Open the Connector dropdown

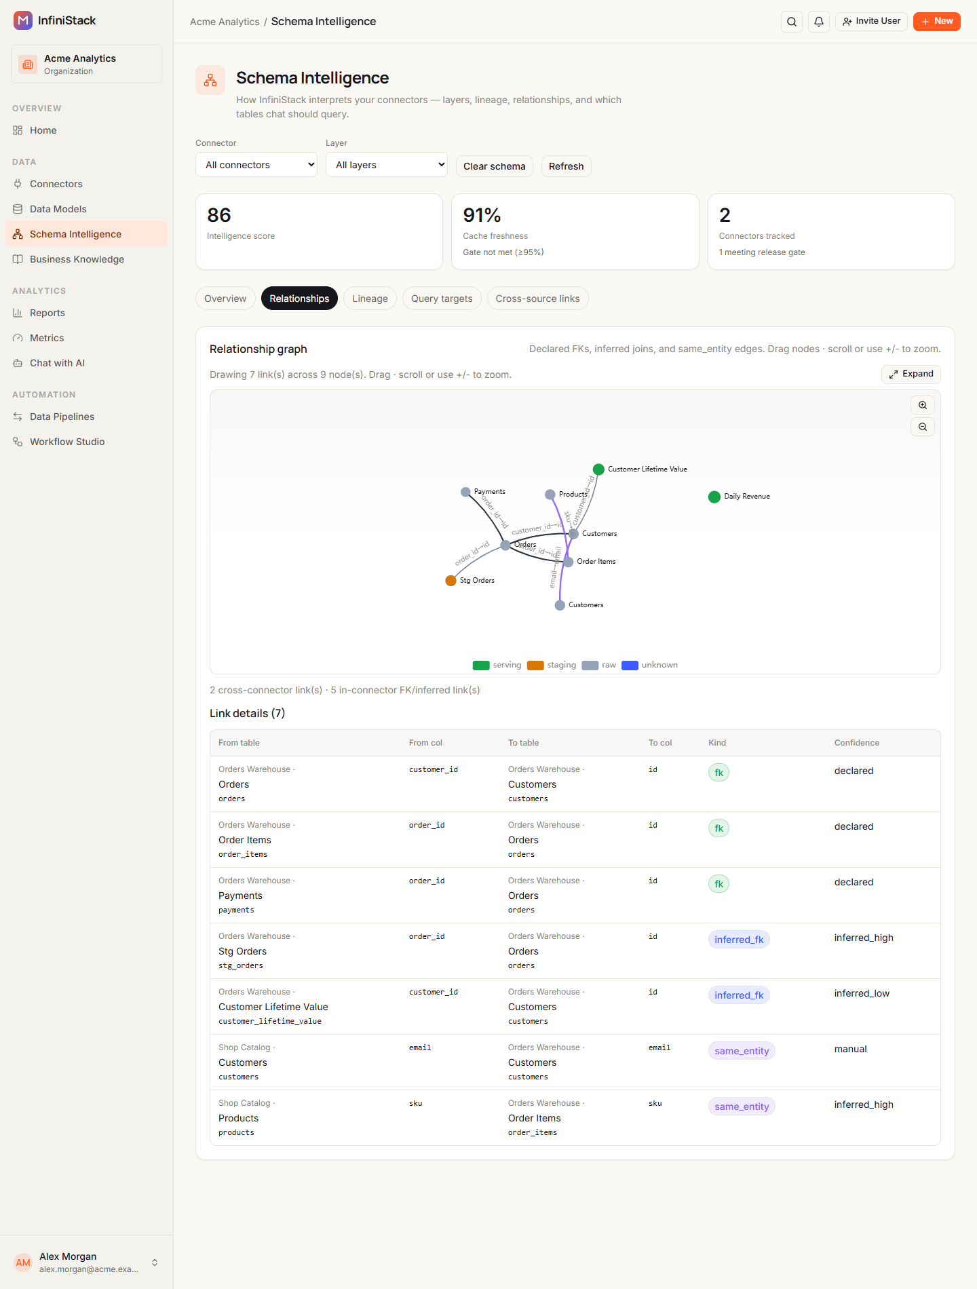point(256,165)
